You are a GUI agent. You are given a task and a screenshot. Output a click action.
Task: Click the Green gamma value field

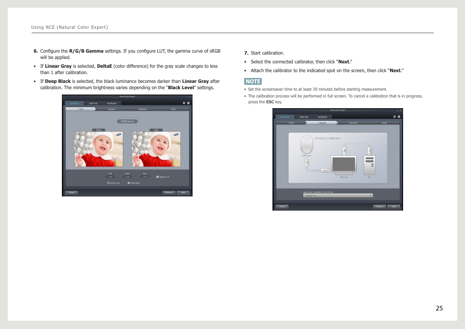[128, 176]
